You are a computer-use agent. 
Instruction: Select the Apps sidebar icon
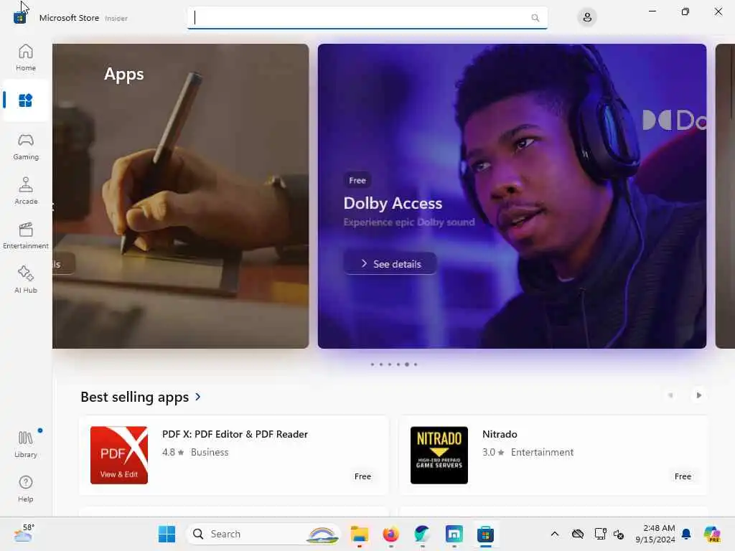coord(26,100)
